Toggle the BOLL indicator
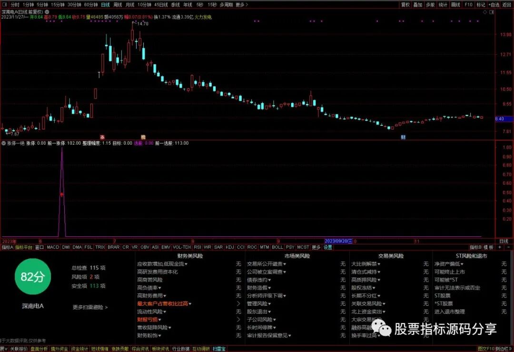Image resolution: width=514 pixels, height=352 pixels. [x=277, y=247]
